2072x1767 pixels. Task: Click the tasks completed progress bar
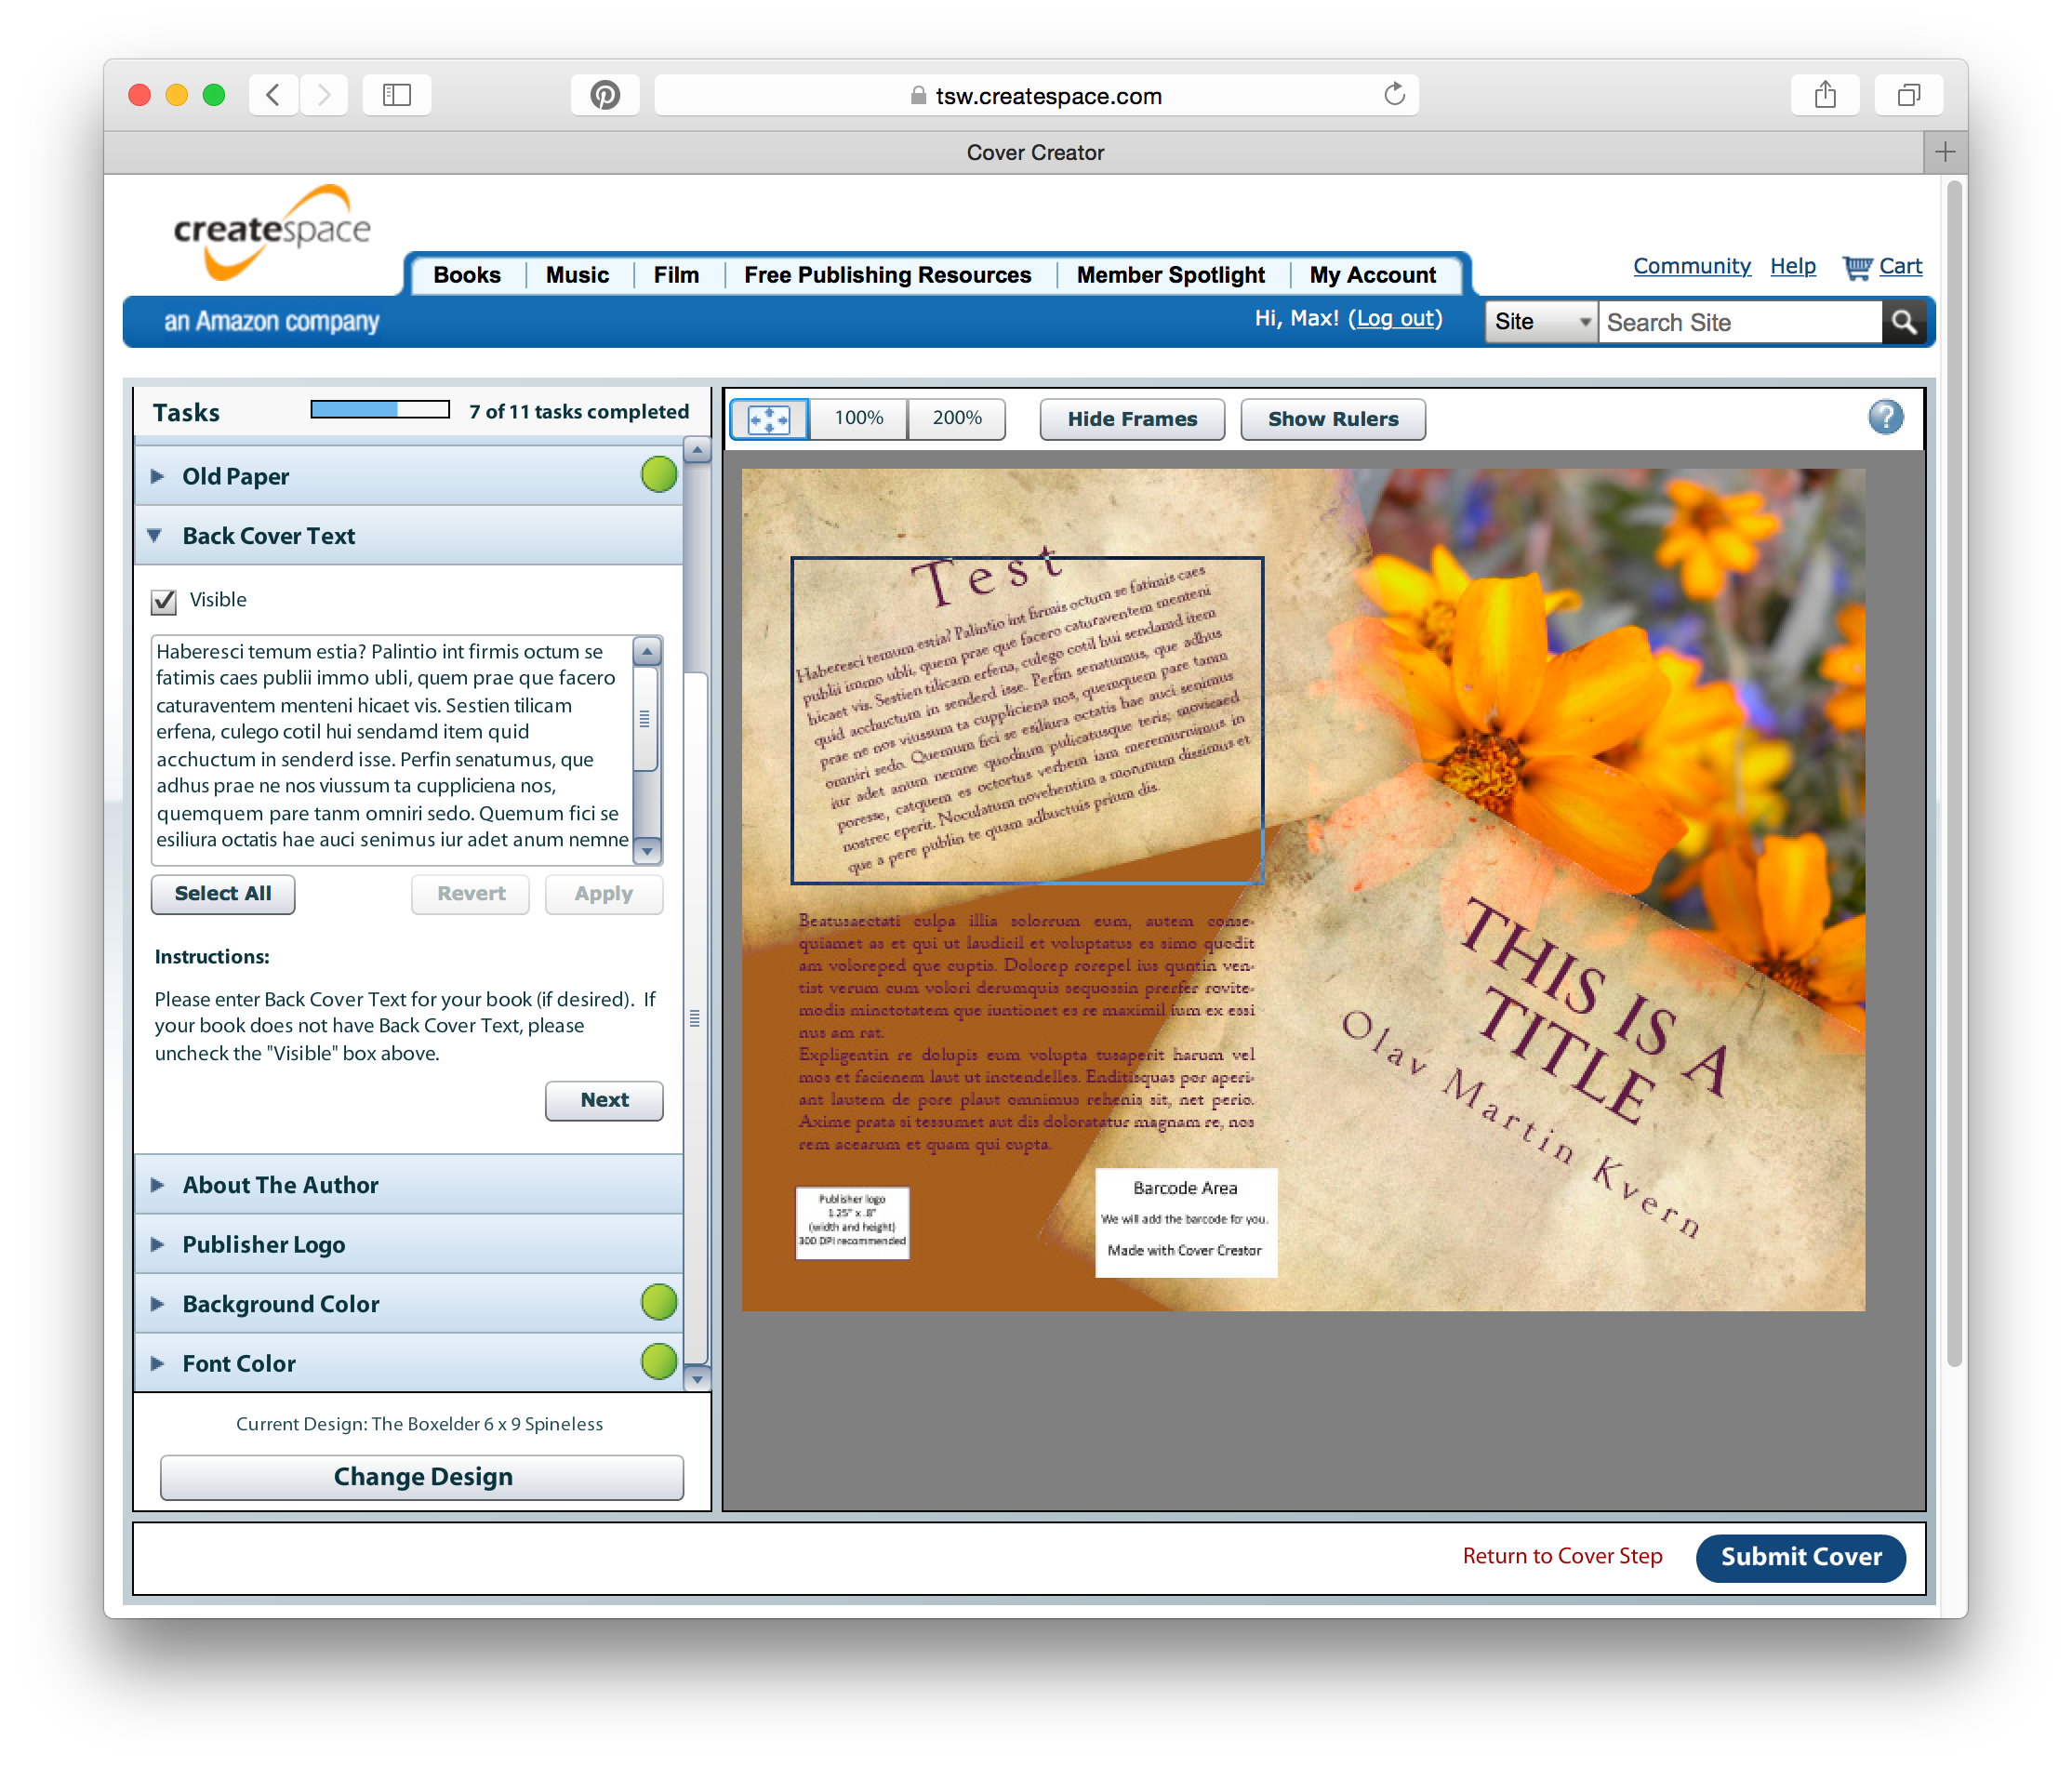[x=380, y=410]
